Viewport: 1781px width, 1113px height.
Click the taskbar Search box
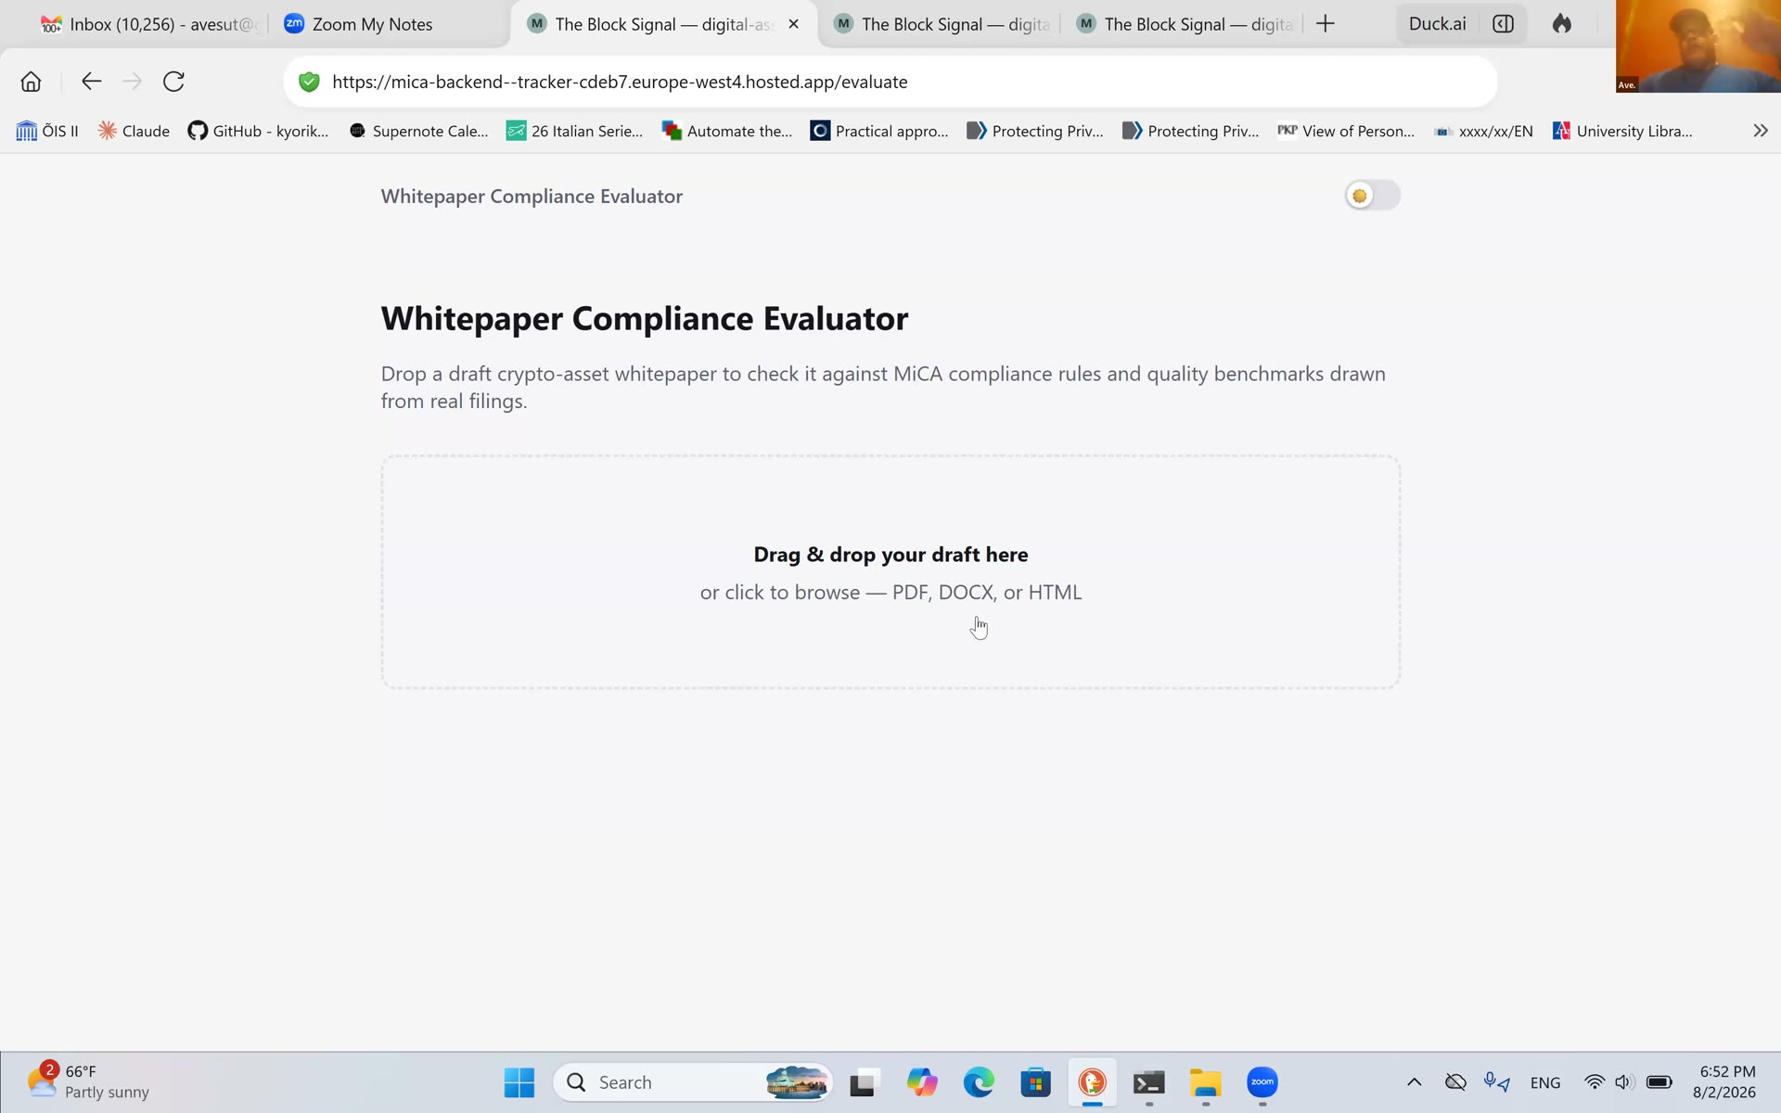(693, 1082)
